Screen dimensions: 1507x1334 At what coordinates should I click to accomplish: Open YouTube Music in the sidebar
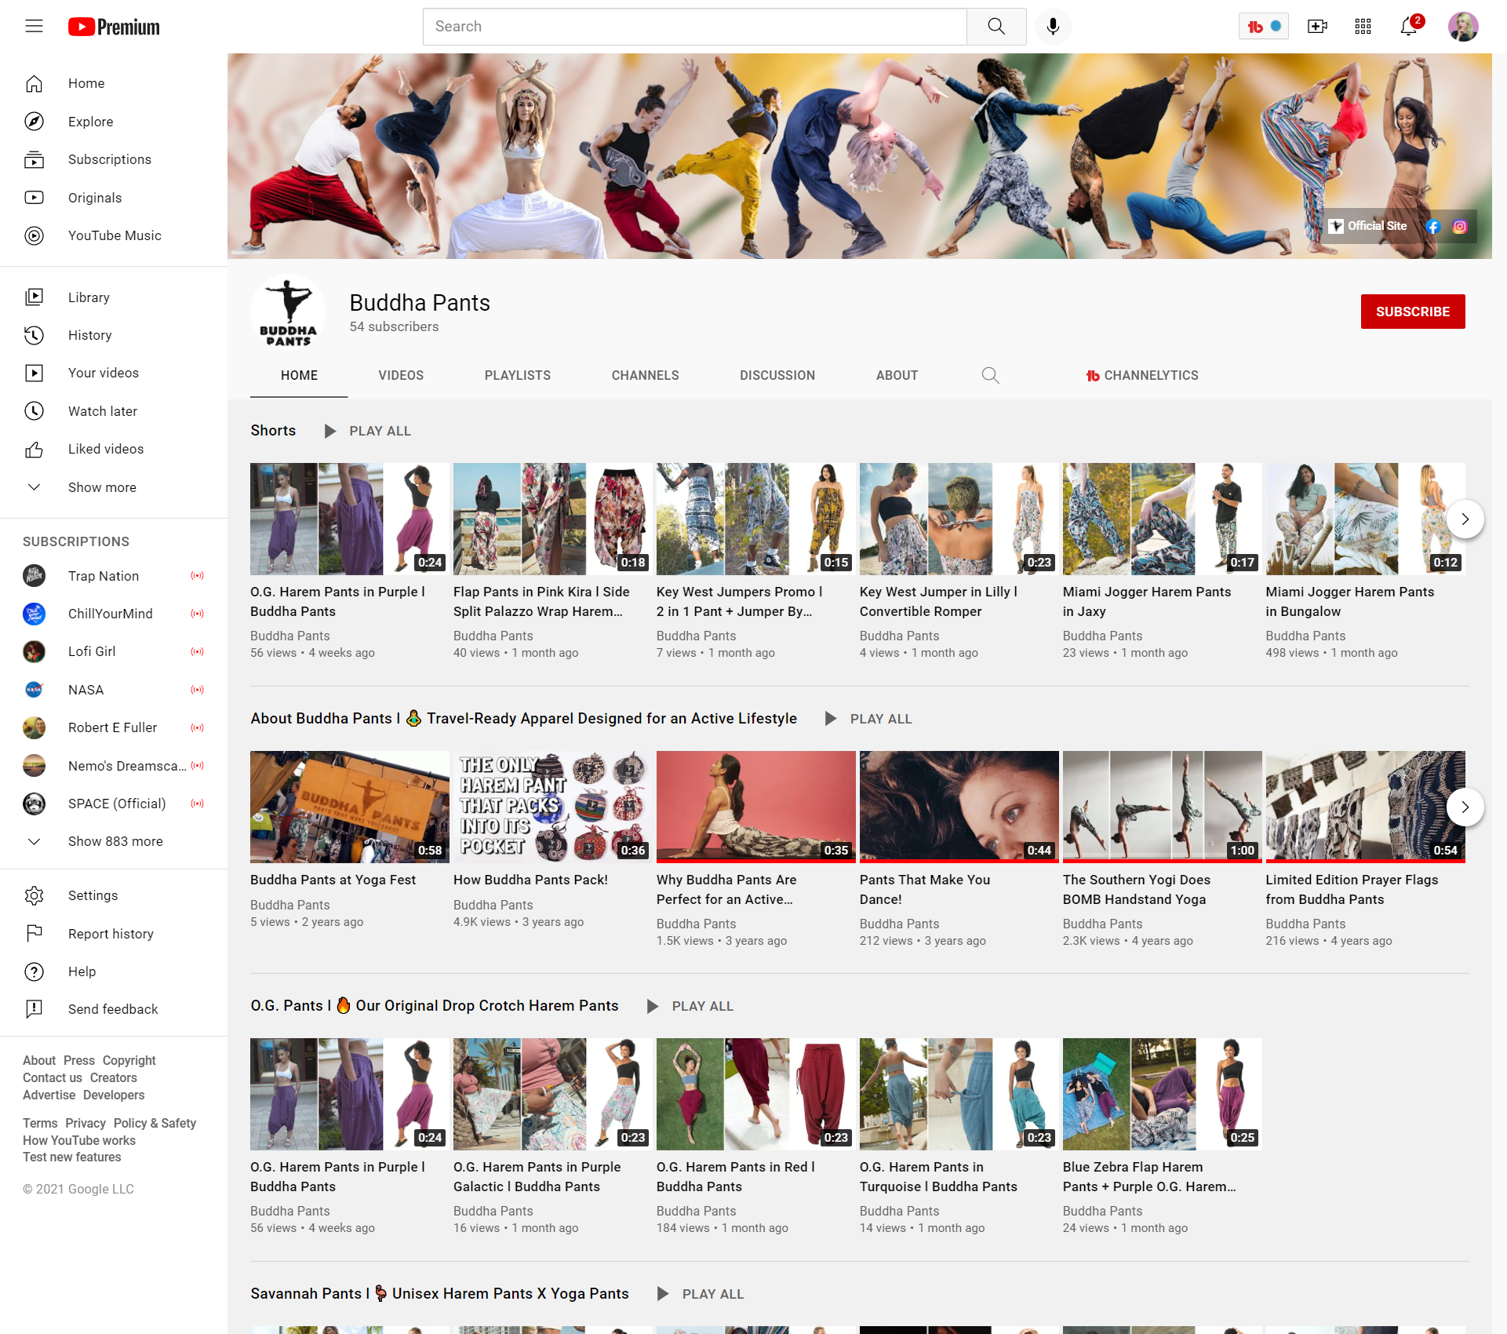pos(114,235)
